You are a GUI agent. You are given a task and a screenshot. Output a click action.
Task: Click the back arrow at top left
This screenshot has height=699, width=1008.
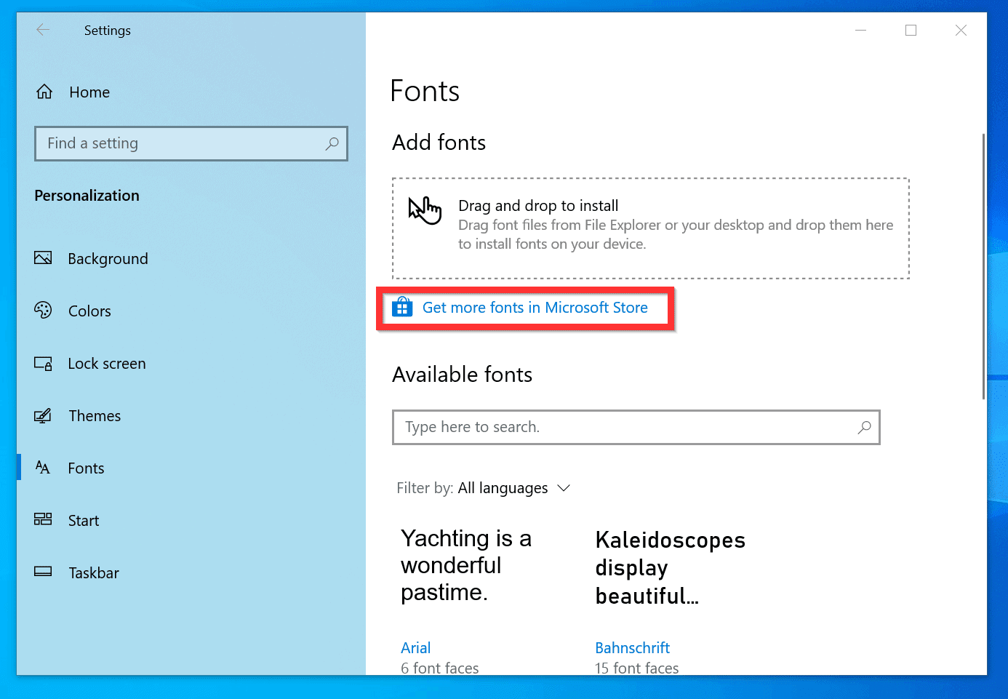click(43, 30)
